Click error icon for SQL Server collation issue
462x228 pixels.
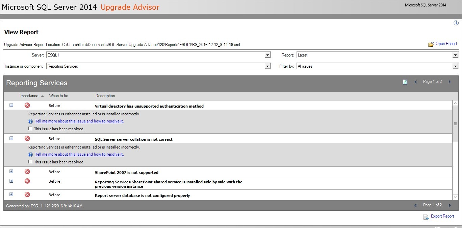pyautogui.click(x=27, y=138)
